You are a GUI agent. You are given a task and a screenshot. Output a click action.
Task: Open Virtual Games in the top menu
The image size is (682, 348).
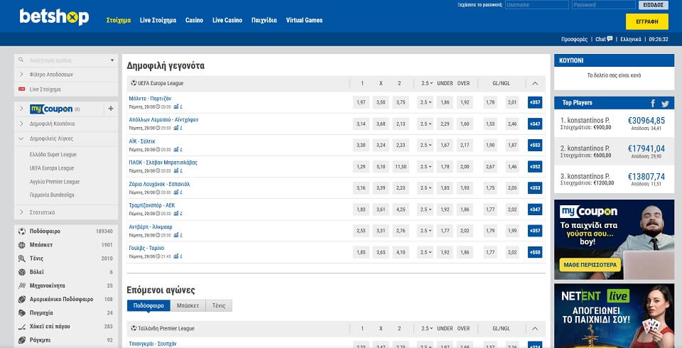coord(304,20)
